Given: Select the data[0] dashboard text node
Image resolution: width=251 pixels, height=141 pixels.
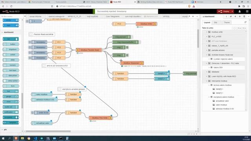Looking at the screenshot, I should click(x=162, y=74).
